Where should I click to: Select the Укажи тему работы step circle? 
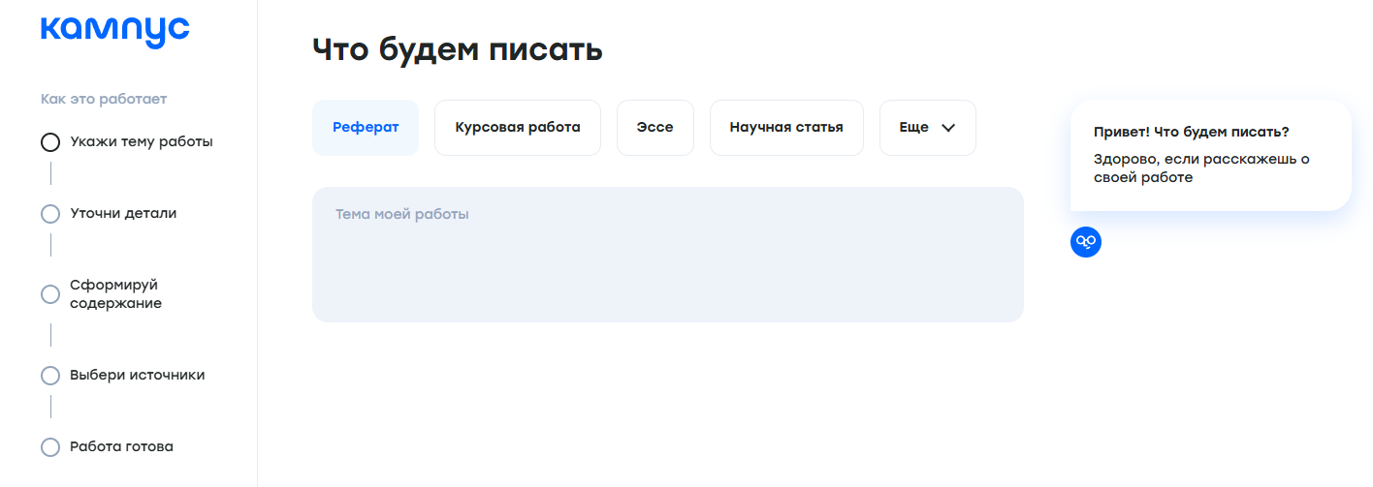(50, 142)
